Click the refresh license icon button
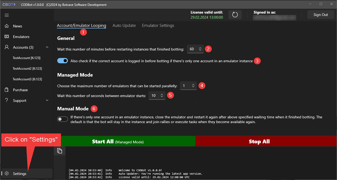The width and height of the screenshot is (337, 180). 235,15
